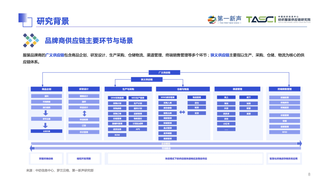Click the 生产计划 box

[x=138, y=103]
